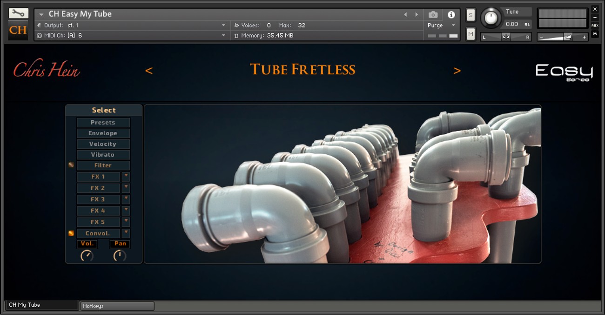Toggle the Vol. knob mode button

coord(87,244)
